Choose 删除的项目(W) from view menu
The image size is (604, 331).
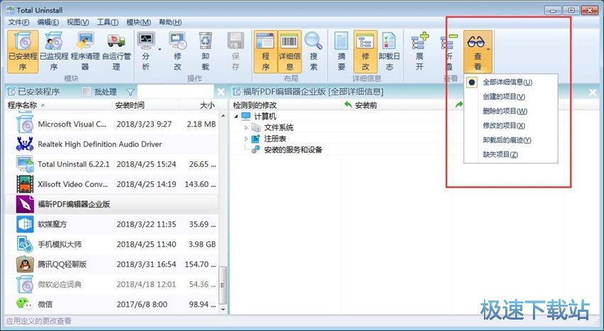point(511,112)
